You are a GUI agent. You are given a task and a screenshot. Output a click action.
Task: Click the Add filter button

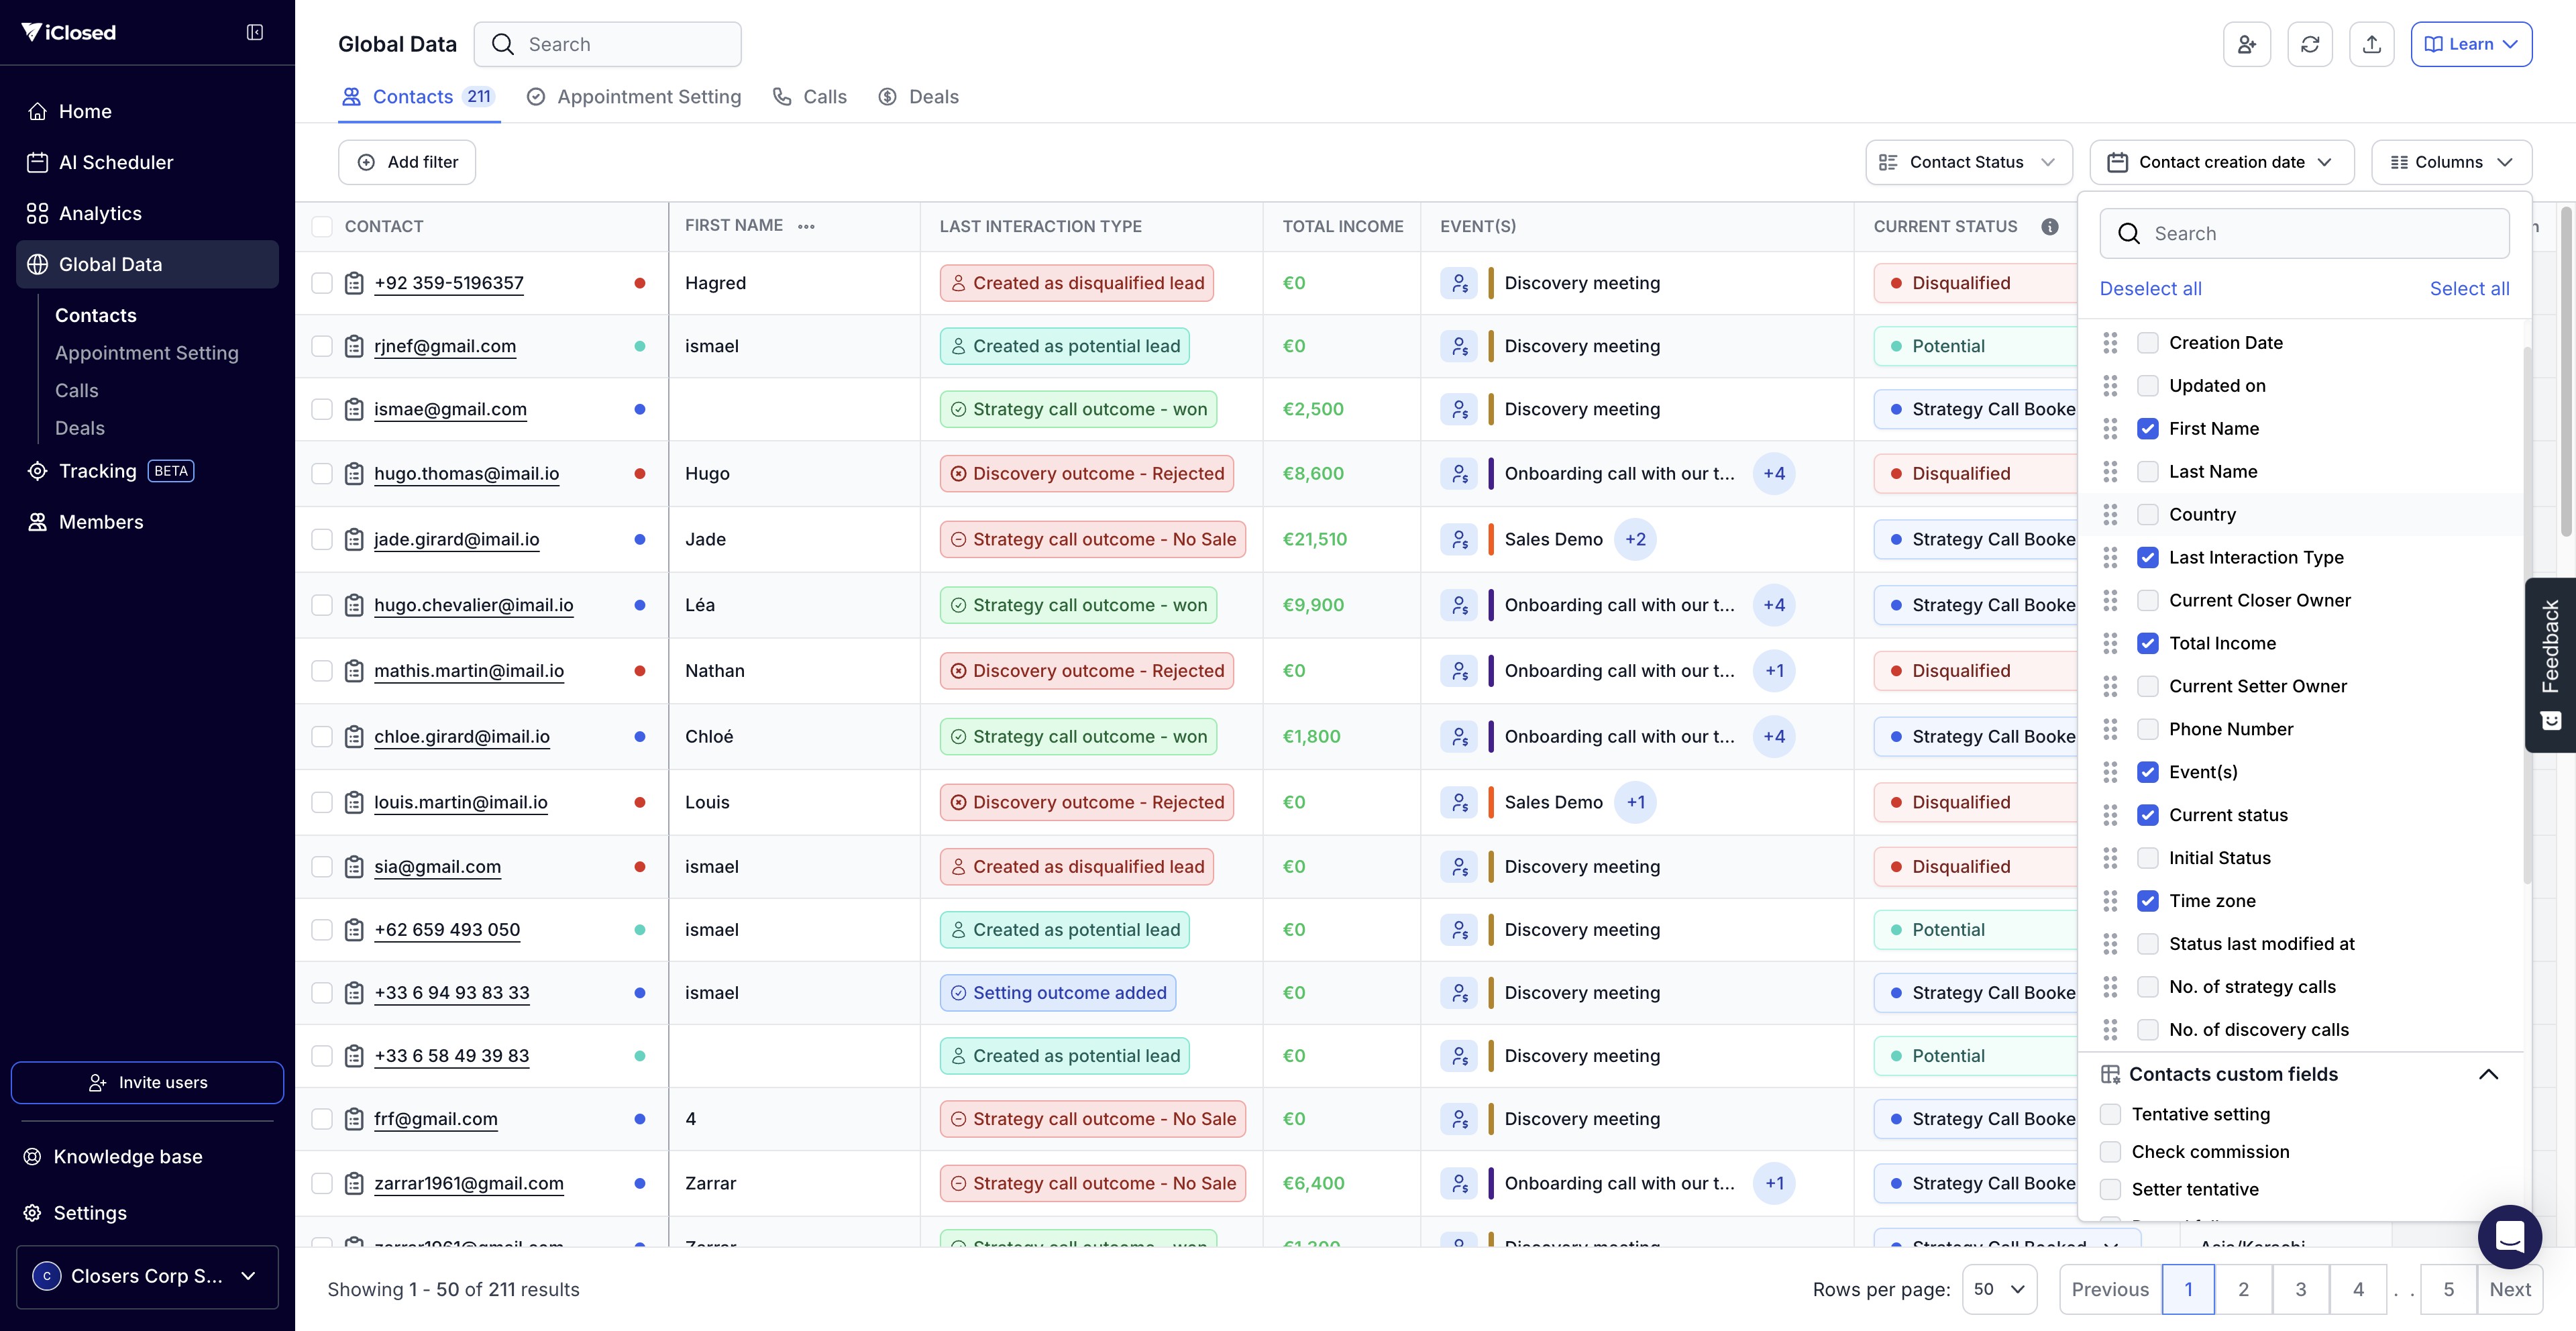point(407,162)
